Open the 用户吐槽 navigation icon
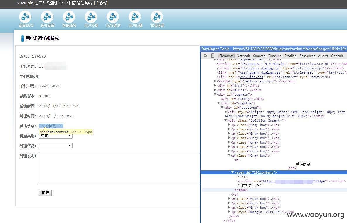This screenshot has height=223, width=347. 135,17
